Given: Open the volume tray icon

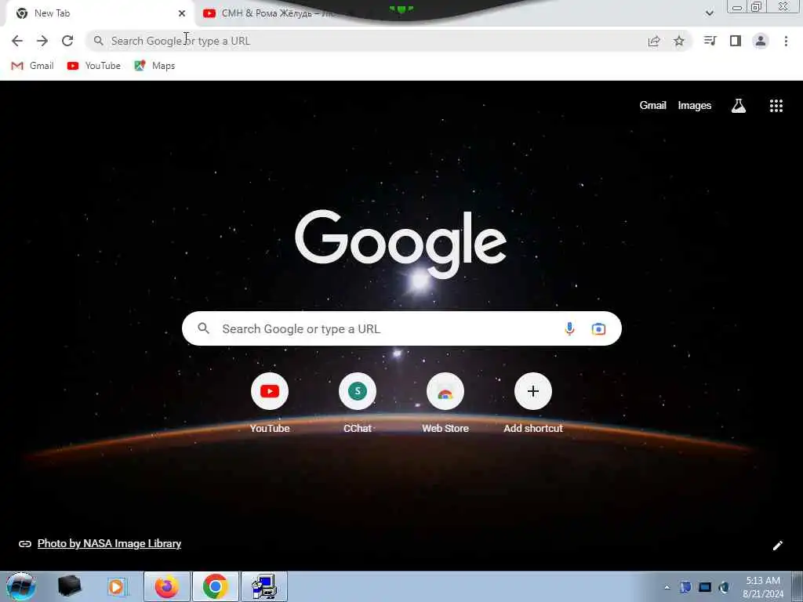Looking at the screenshot, I should [x=724, y=588].
